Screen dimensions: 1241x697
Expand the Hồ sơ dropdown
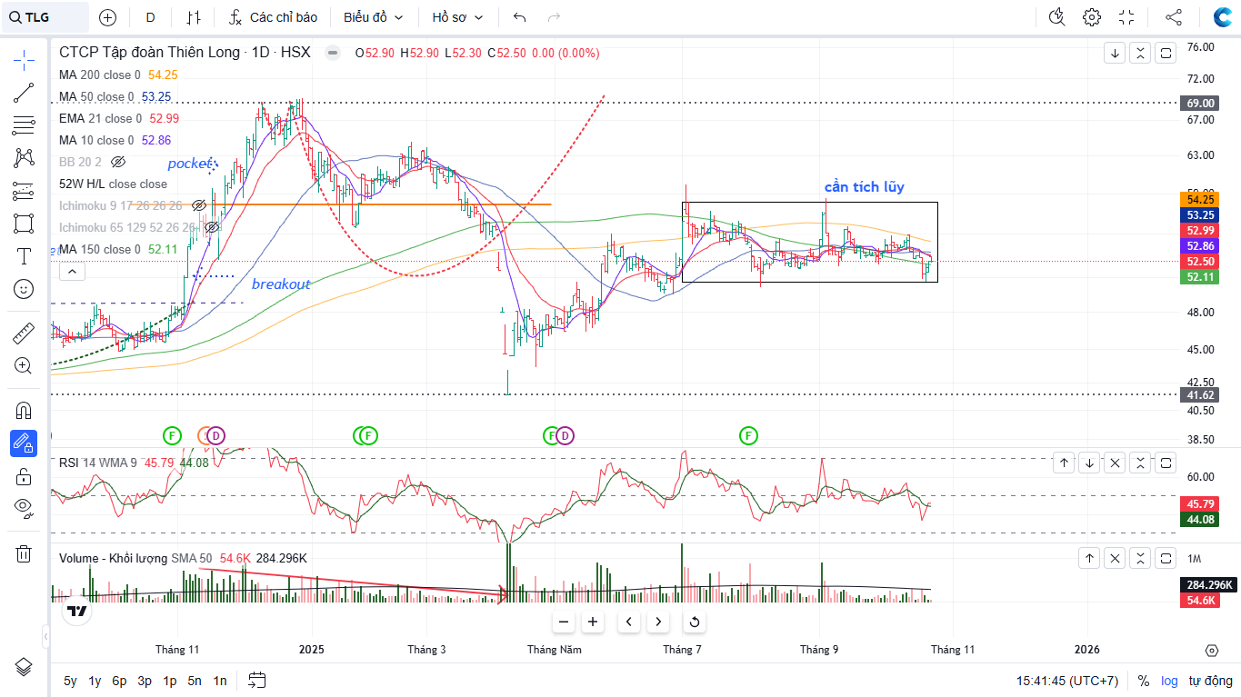tap(457, 17)
